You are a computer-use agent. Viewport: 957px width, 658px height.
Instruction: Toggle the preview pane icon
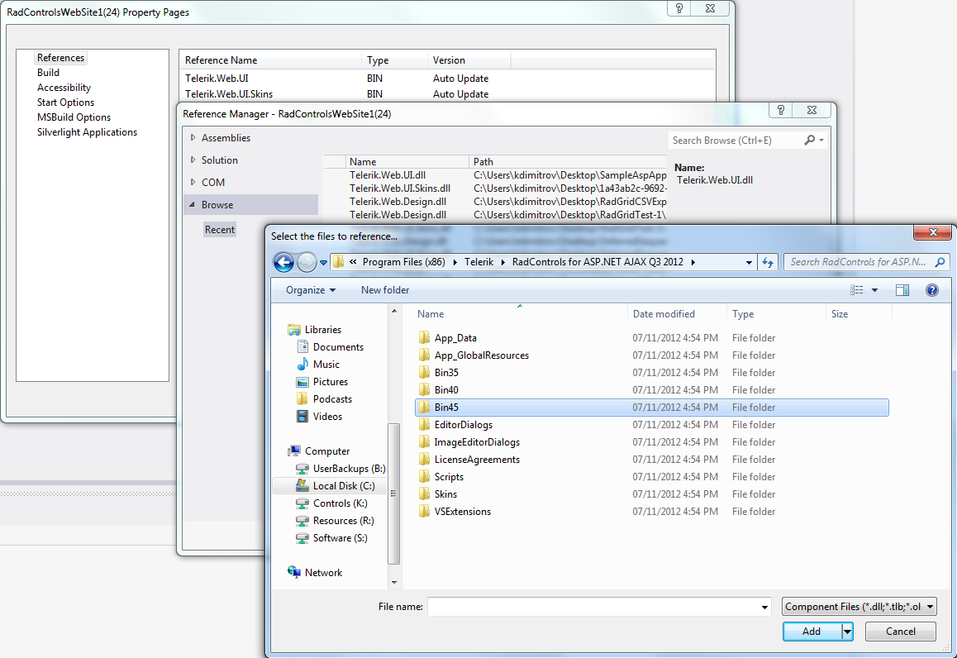pos(902,290)
